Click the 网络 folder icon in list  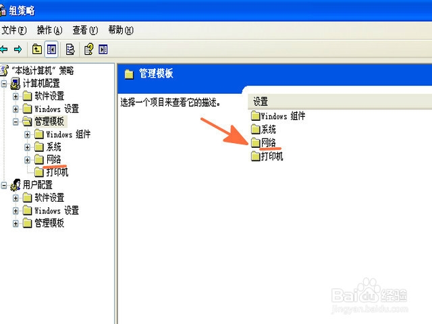click(x=255, y=142)
